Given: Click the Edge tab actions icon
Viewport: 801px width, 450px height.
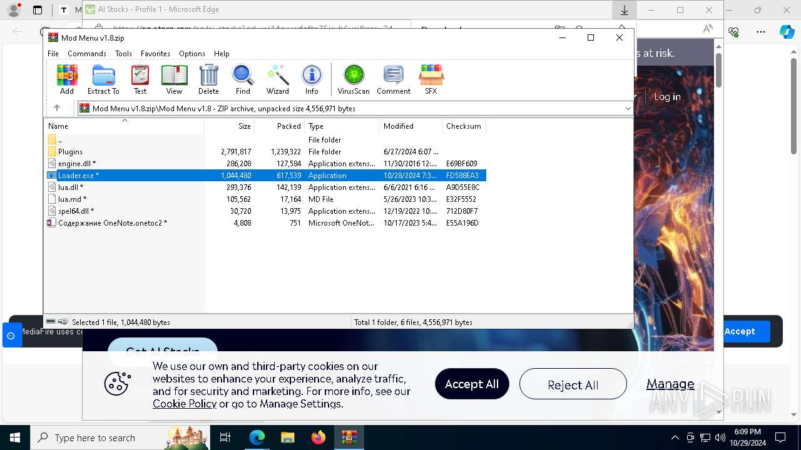Looking at the screenshot, I should [x=38, y=10].
